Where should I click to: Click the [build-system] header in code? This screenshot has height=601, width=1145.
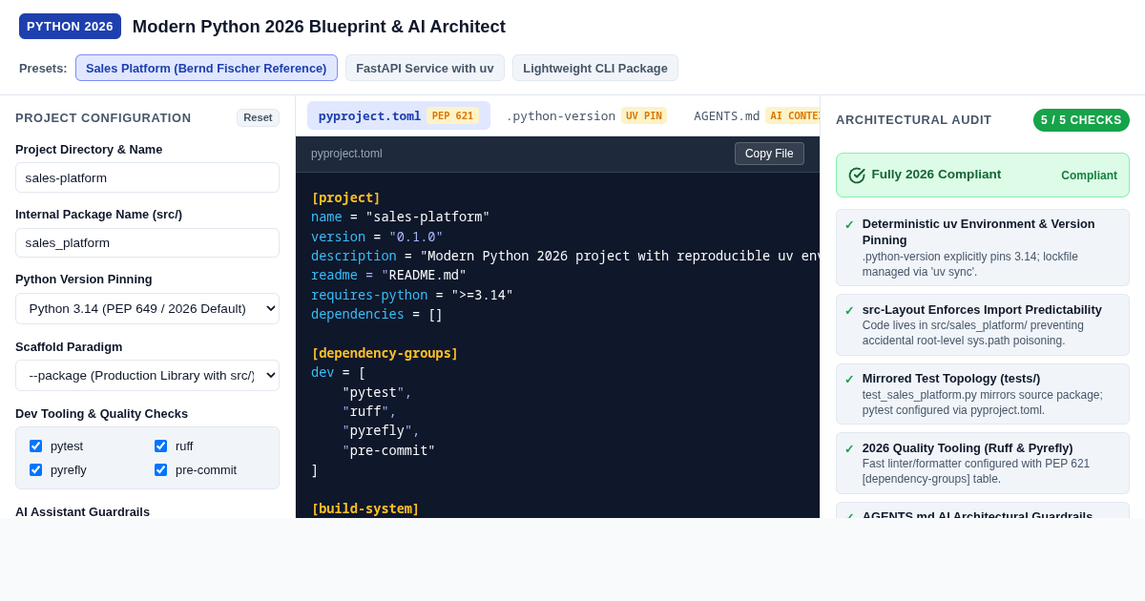tap(365, 508)
